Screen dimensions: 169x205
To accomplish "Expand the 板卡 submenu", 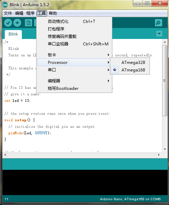I will coord(74,55).
